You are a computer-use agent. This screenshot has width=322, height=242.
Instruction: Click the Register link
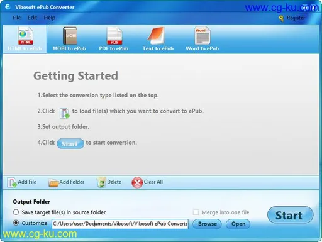296,18
